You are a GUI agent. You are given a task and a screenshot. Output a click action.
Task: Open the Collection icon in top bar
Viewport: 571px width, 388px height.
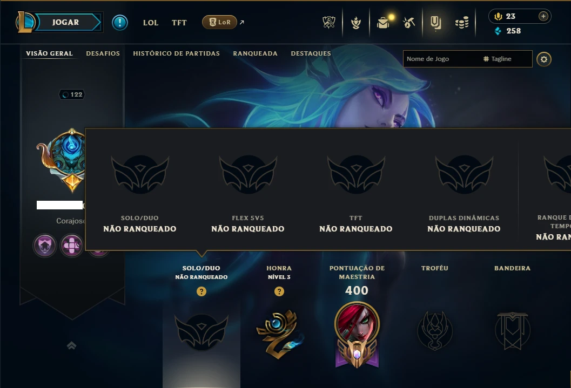point(356,23)
